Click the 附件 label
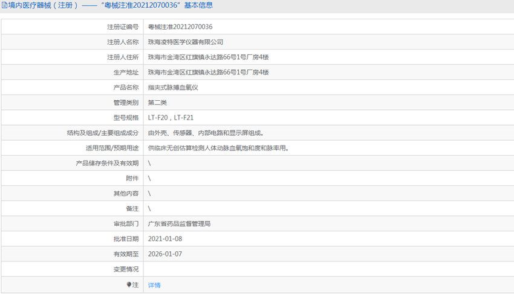Viewport: 514px width, 294px height. tap(132, 178)
